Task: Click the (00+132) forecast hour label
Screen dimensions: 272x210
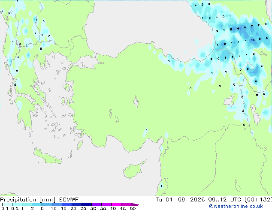Action: coord(258,200)
